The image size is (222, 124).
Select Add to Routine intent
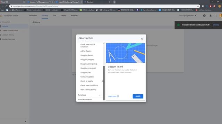pos(86,51)
